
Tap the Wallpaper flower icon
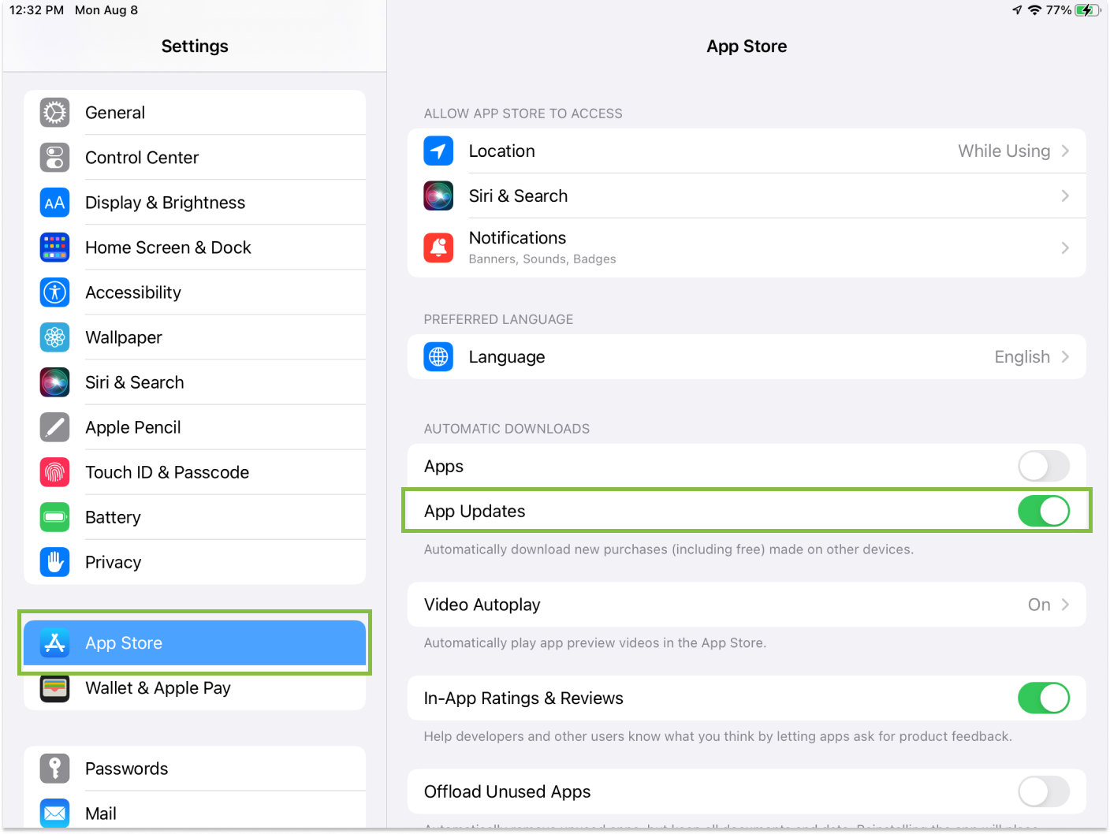pyautogui.click(x=54, y=337)
